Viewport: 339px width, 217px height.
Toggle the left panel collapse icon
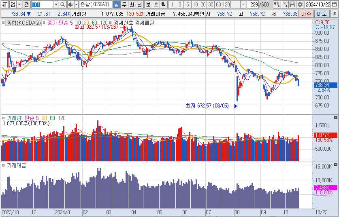pos(5,4)
